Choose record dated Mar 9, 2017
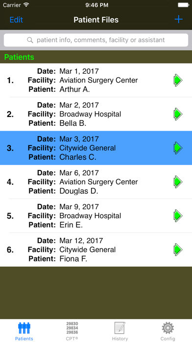 [x=96, y=216]
